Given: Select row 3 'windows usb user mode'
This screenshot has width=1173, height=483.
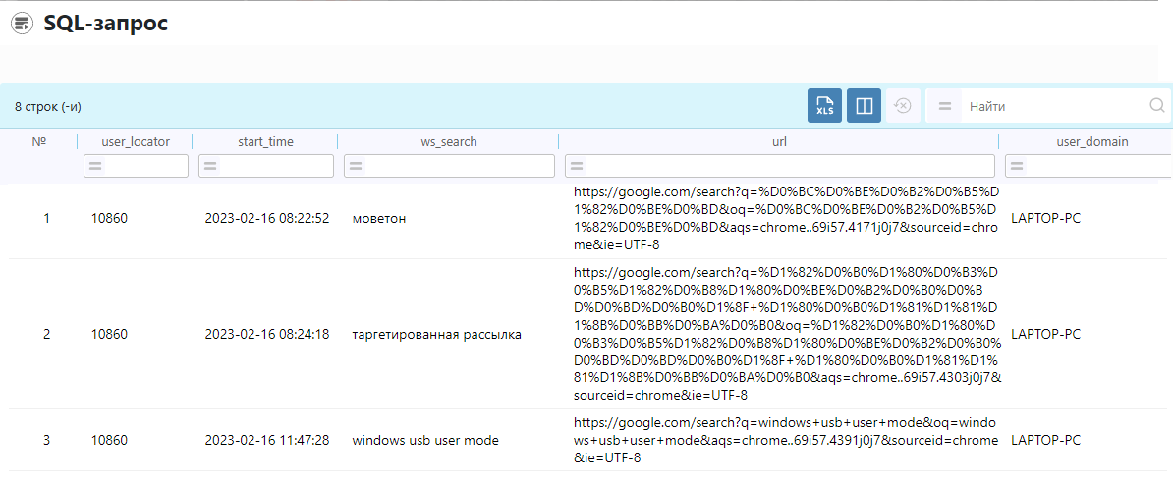Looking at the screenshot, I should pyautogui.click(x=424, y=440).
